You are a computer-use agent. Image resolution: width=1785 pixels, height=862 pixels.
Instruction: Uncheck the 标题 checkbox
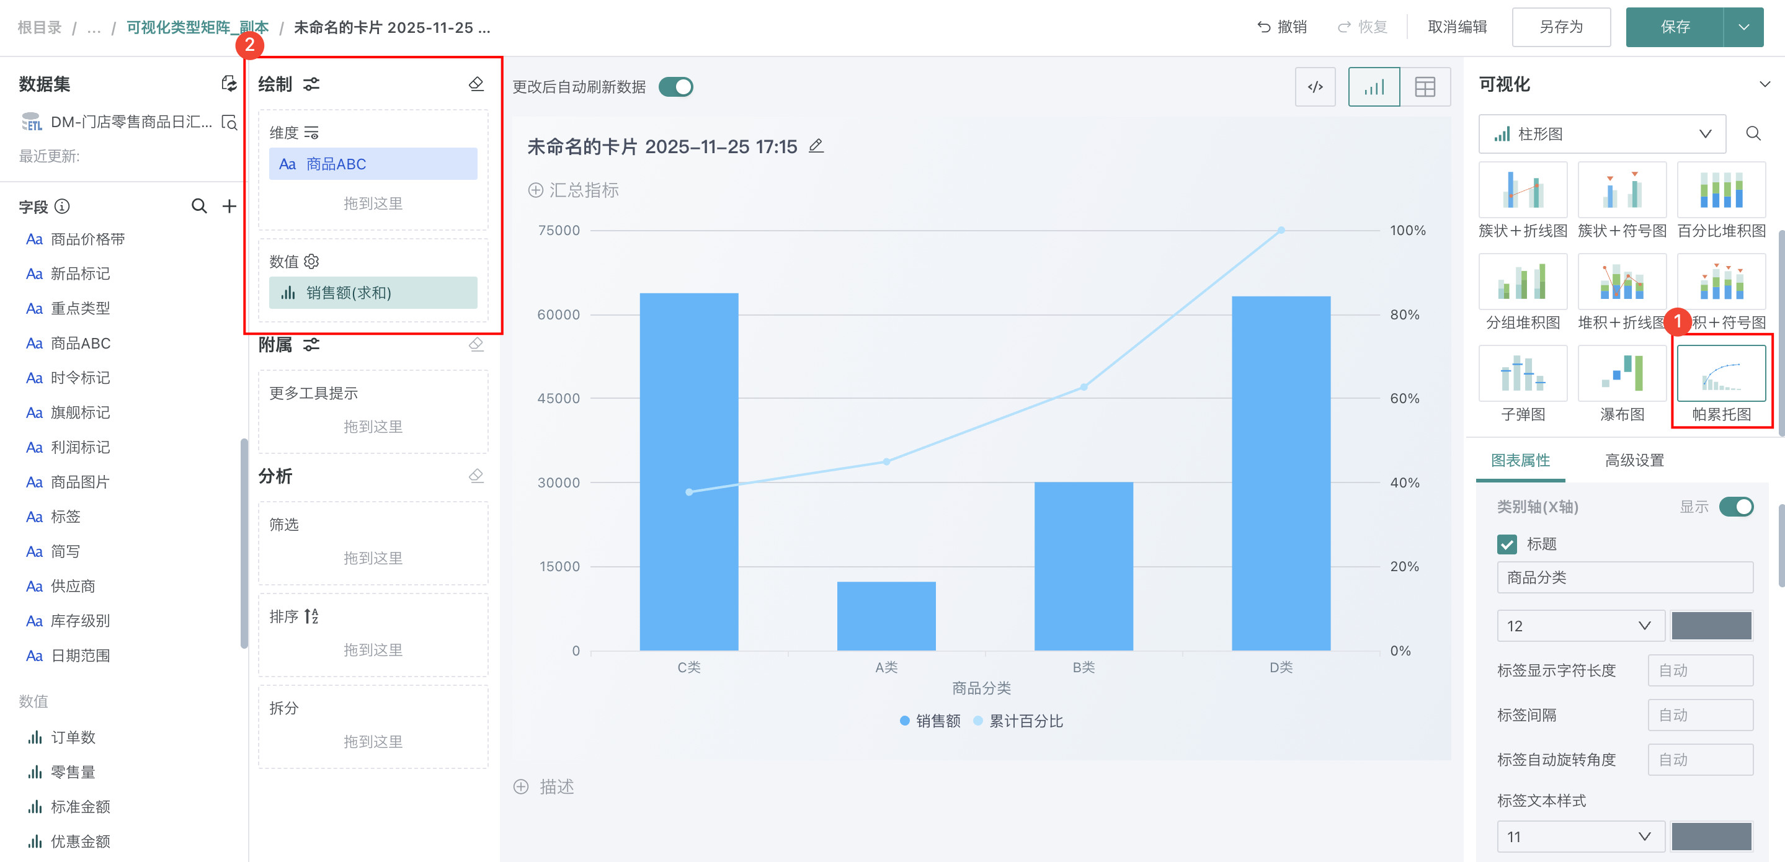point(1507,544)
